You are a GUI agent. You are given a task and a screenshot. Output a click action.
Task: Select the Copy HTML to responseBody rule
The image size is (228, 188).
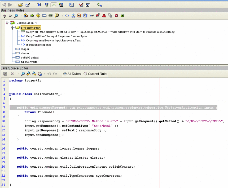point(100,32)
